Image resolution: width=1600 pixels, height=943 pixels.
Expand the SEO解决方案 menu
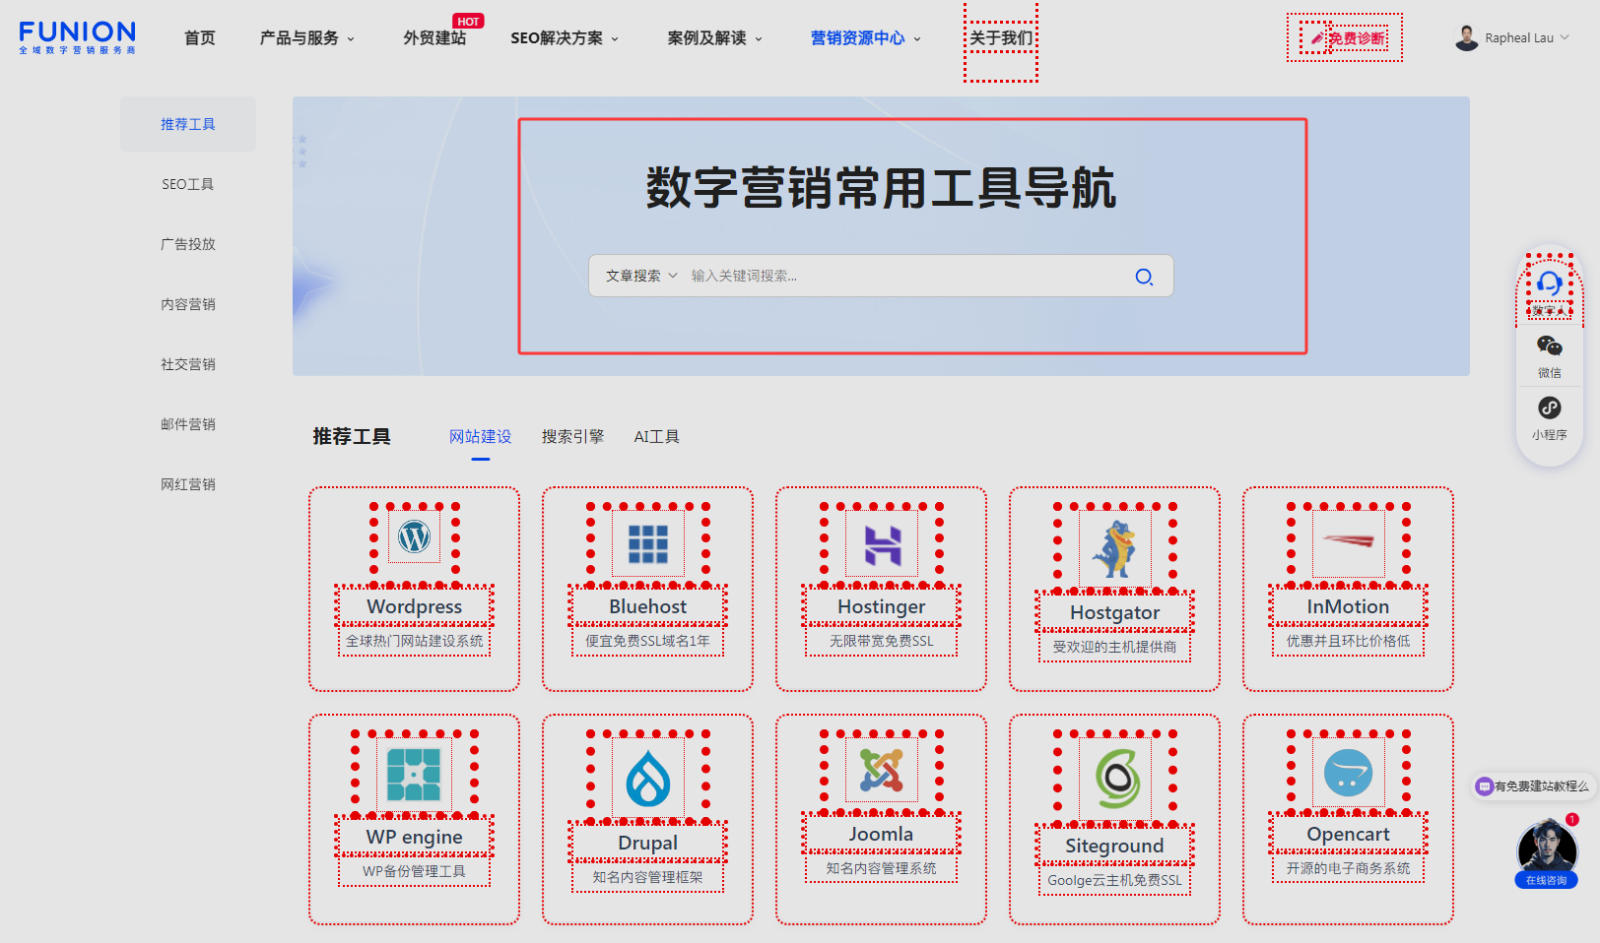565,38
